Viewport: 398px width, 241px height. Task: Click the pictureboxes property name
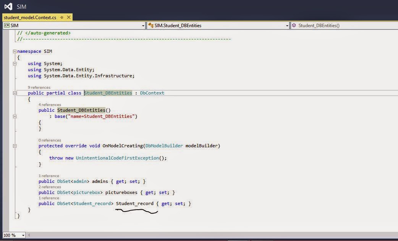pyautogui.click(x=121, y=193)
